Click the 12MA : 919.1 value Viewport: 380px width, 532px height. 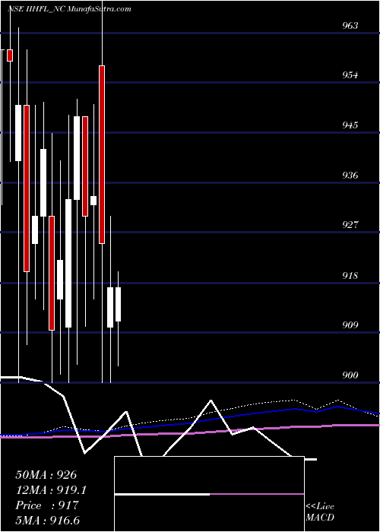click(51, 490)
